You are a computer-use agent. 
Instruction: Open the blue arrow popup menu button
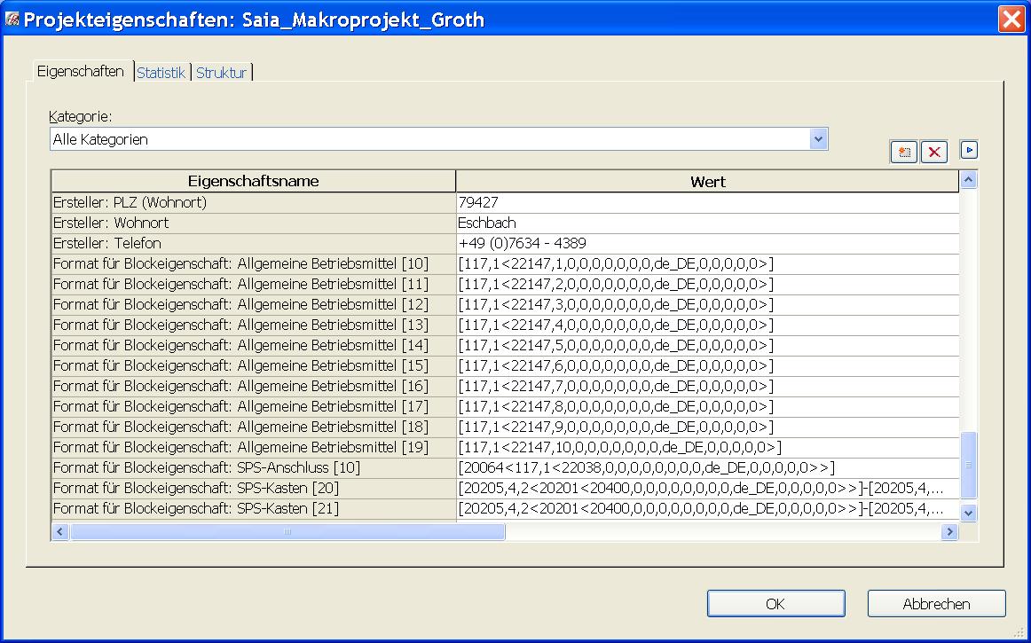(x=970, y=151)
